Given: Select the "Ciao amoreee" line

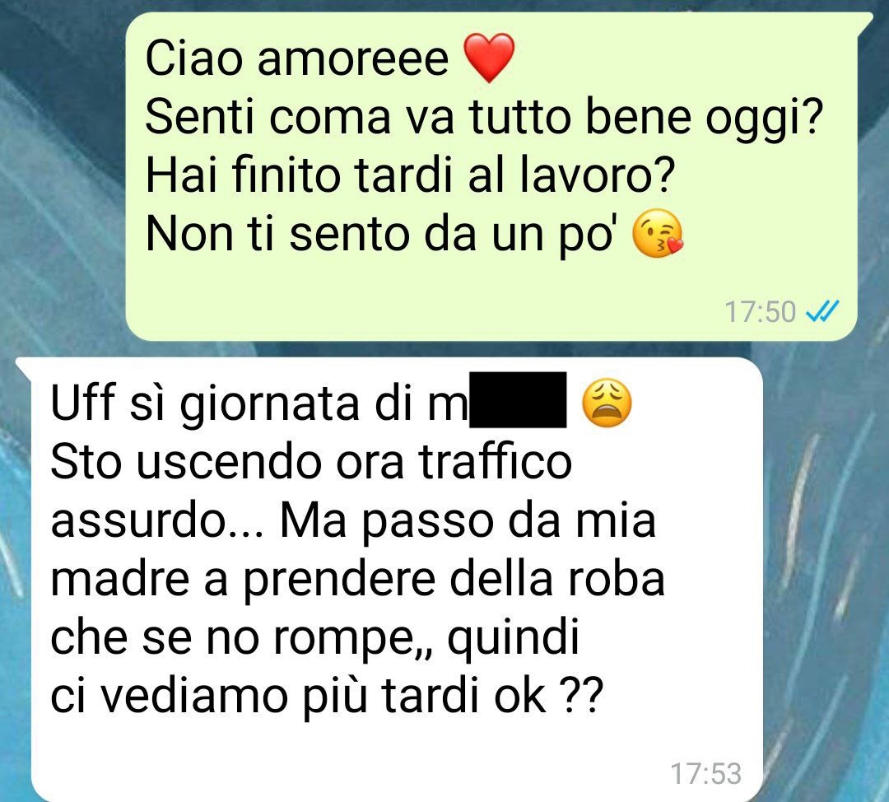Looking at the screenshot, I should 296,58.
